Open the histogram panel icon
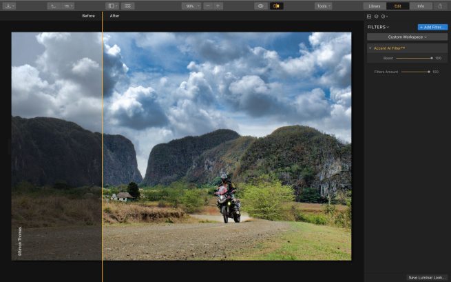 click(x=369, y=16)
